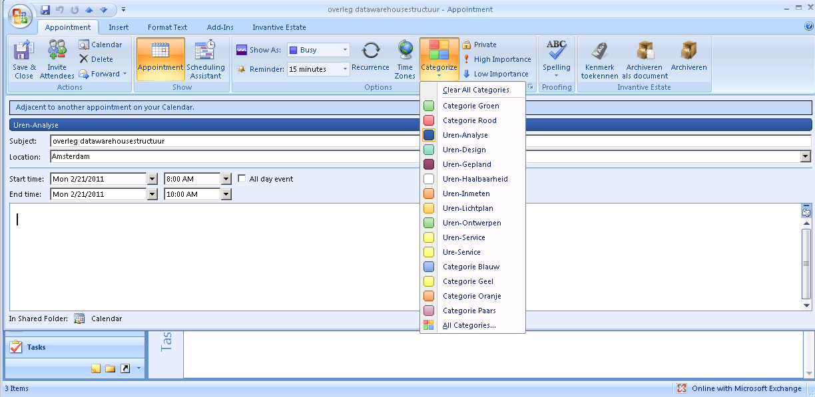The width and height of the screenshot is (815, 397).
Task: Expand navigation pane configure buttons arrow
Action: point(138,368)
